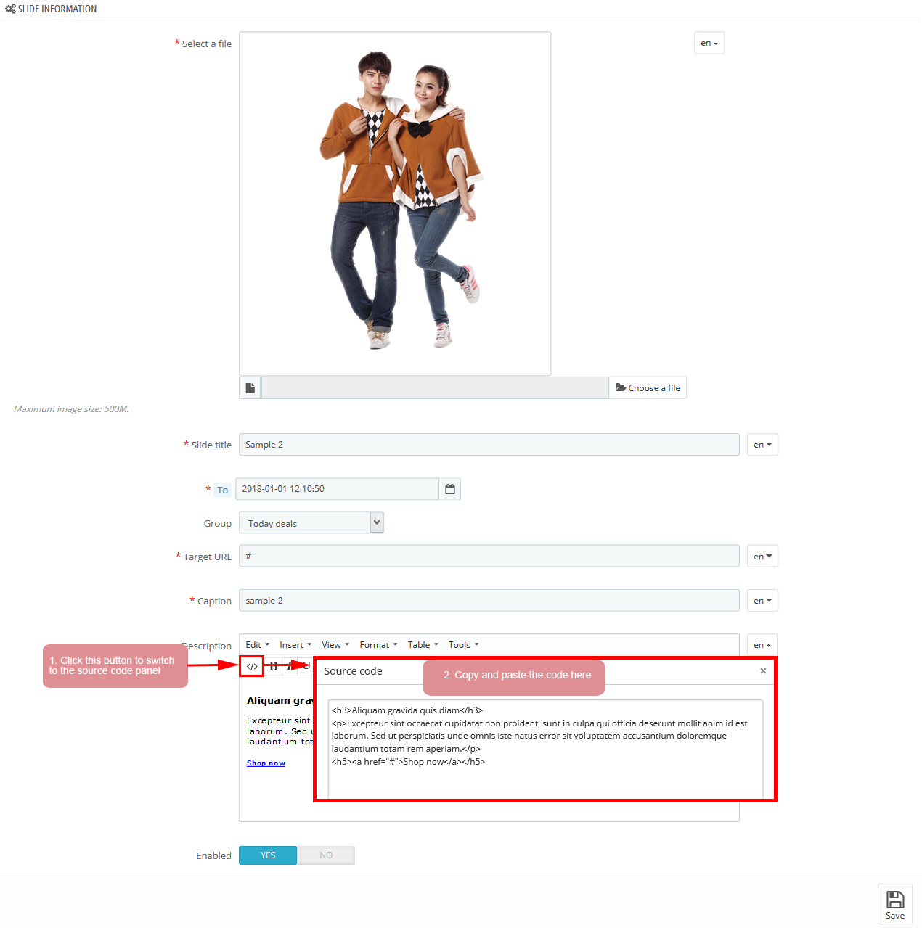Viewport: 922px width, 928px height.
Task: Toggle bold formatting in description editor
Action: click(x=274, y=666)
